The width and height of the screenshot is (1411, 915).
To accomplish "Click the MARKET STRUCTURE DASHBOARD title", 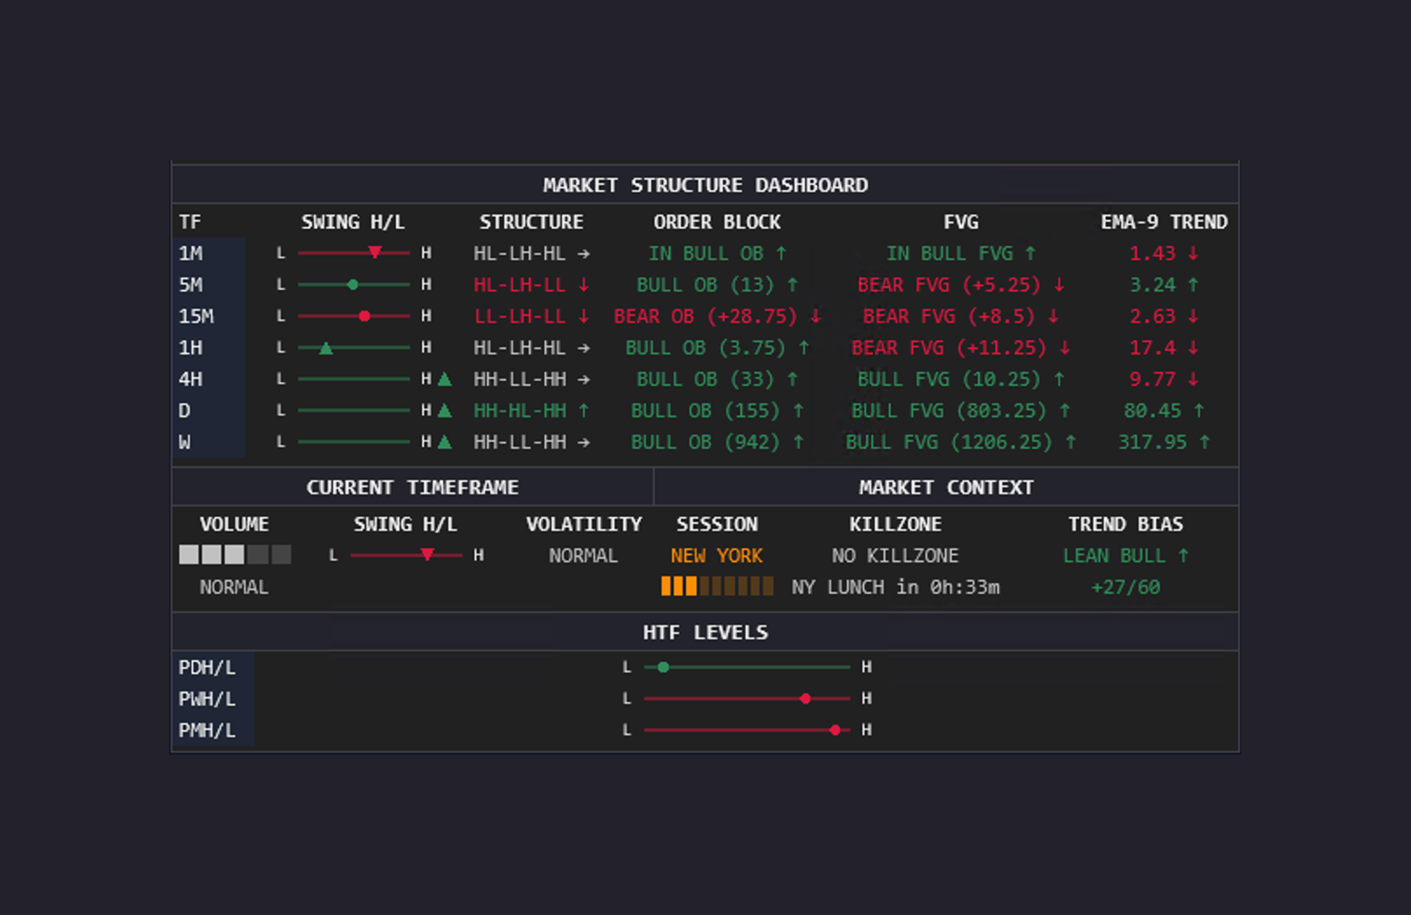I will point(705,185).
